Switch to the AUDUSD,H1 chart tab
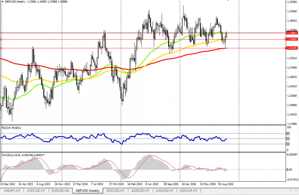The image size is (299, 195). (x=140, y=191)
